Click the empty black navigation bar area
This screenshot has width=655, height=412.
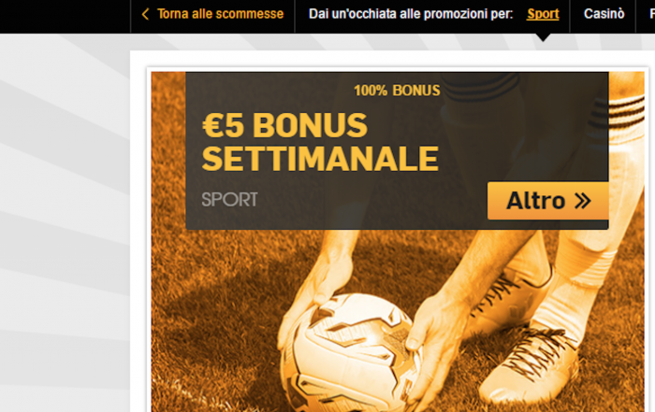[65, 16]
